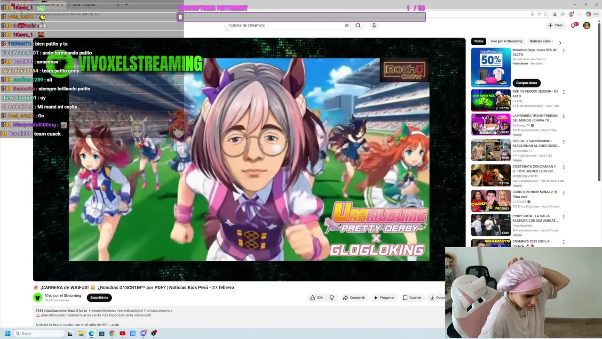Open Vivo por el Streaming channel name
Viewport: 602px width, 339px height.
pyautogui.click(x=63, y=296)
